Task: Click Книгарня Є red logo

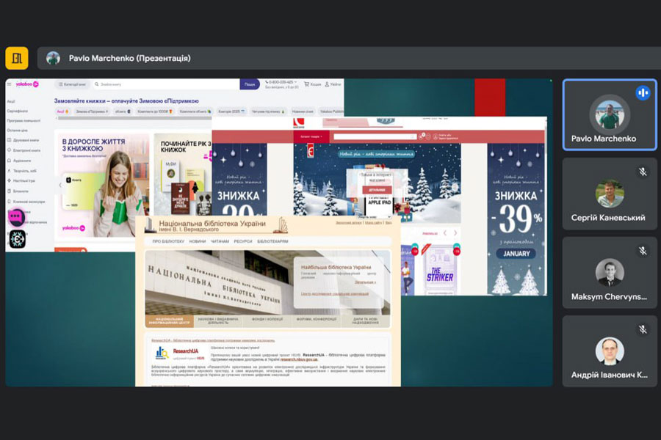Action: point(298,123)
